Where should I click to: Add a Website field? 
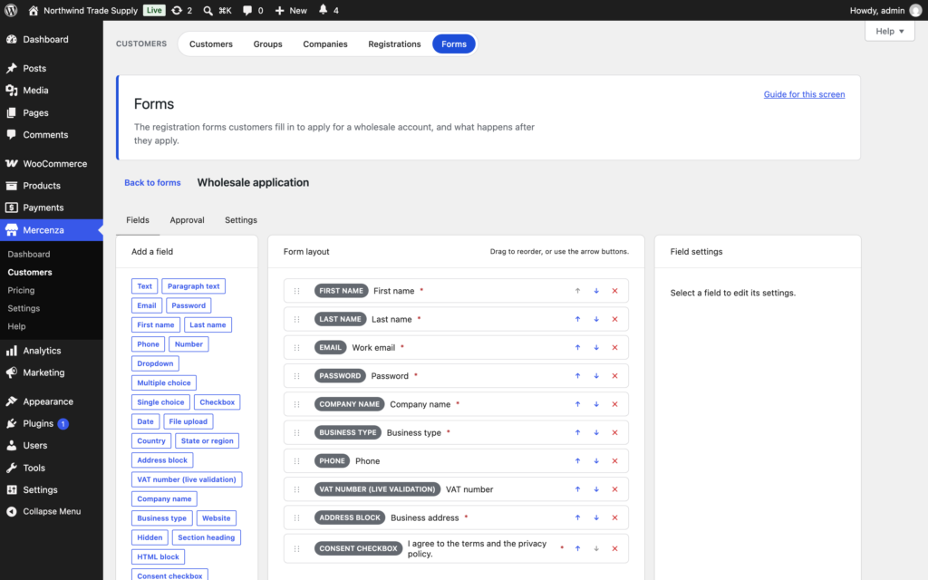[x=216, y=517]
